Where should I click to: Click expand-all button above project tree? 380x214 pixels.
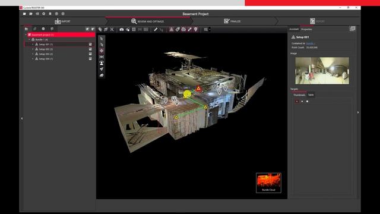[x=88, y=29]
